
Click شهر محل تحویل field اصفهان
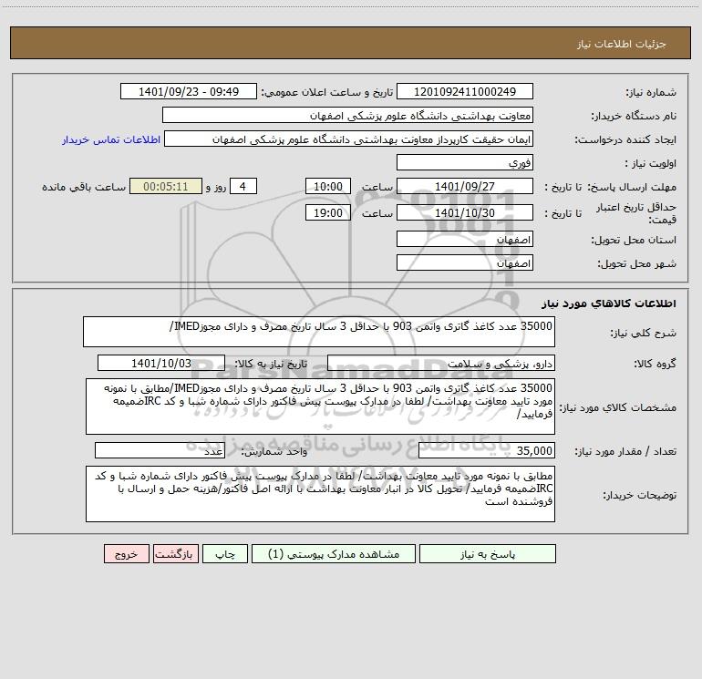(x=465, y=262)
